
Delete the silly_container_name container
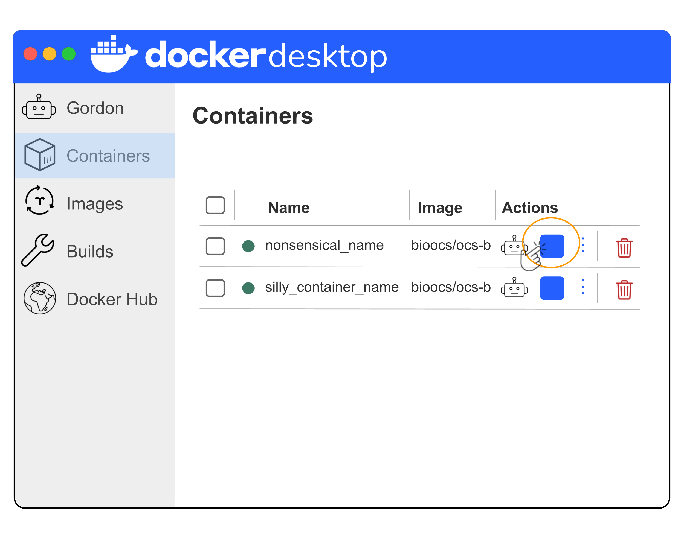(624, 290)
